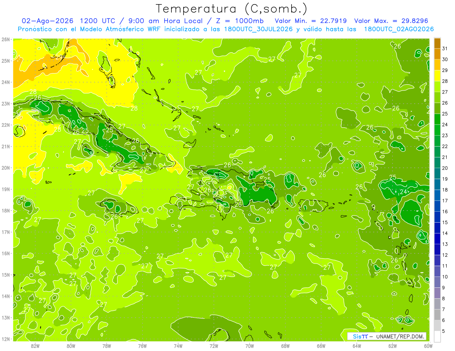Click latitude axis label 21N

point(6,147)
